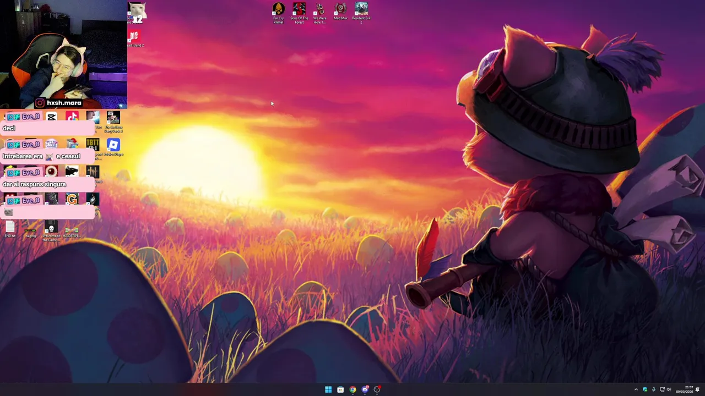
Task: Select the TikTok desktop icon
Action: 72,117
